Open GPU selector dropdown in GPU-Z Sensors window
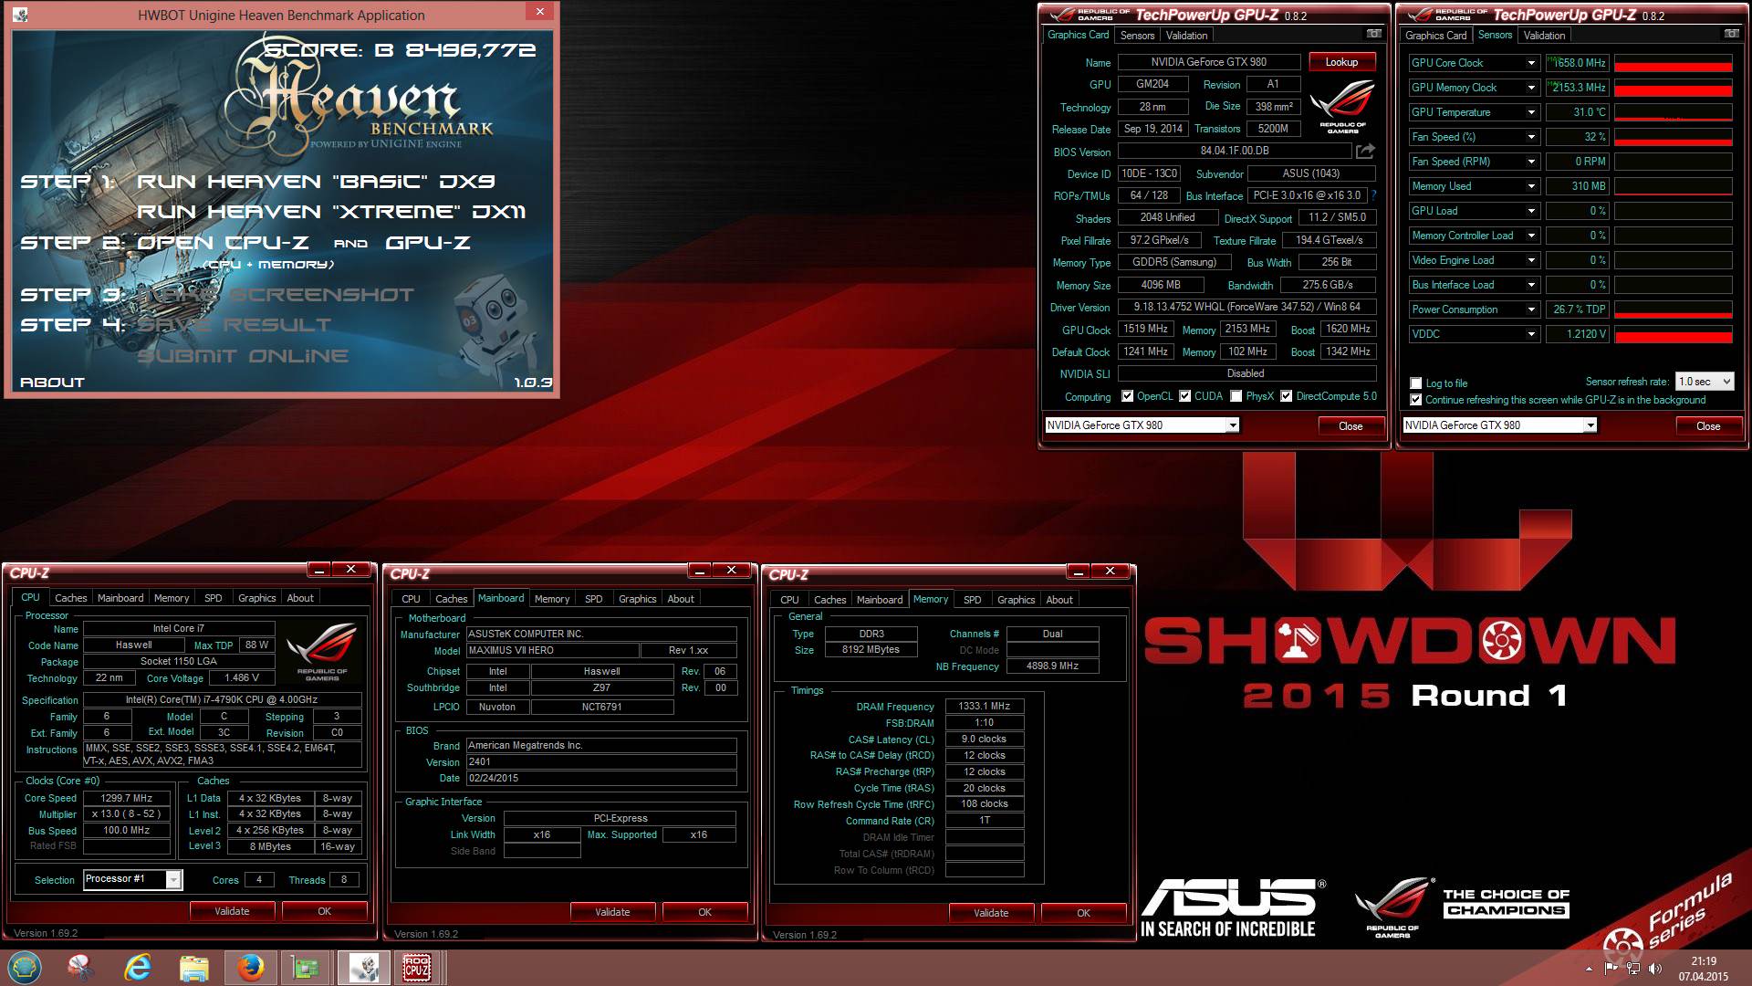The image size is (1752, 986). 1590,425
